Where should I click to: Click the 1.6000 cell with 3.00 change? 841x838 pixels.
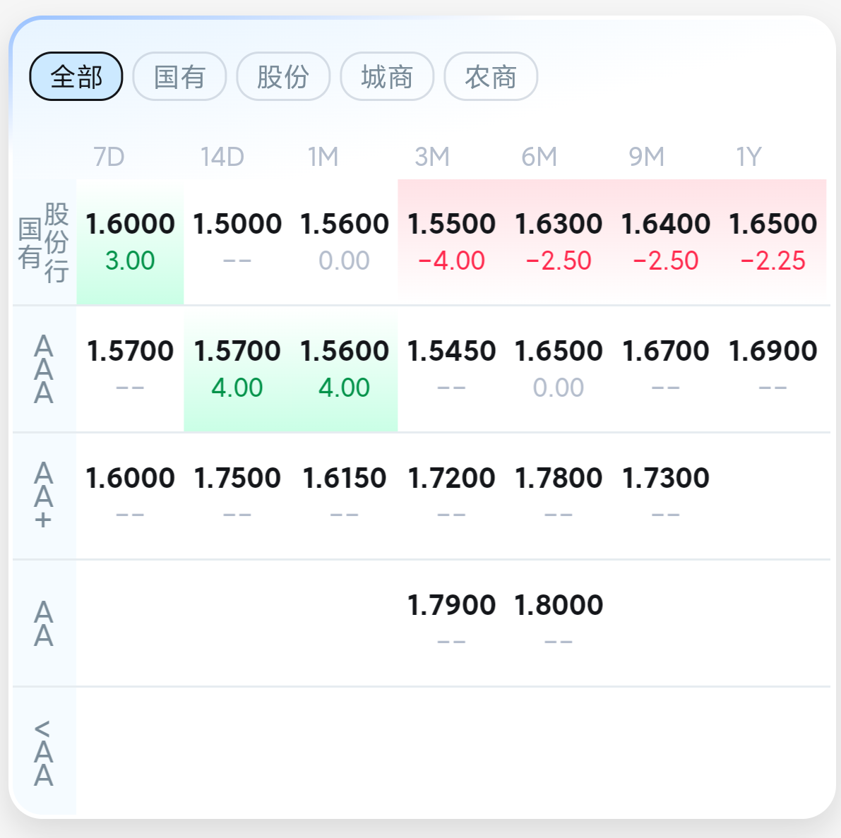(x=130, y=241)
